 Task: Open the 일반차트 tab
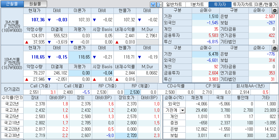(174, 4)
